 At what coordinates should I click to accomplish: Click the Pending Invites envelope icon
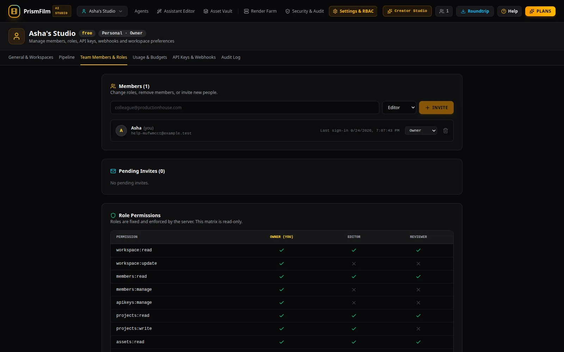113,171
